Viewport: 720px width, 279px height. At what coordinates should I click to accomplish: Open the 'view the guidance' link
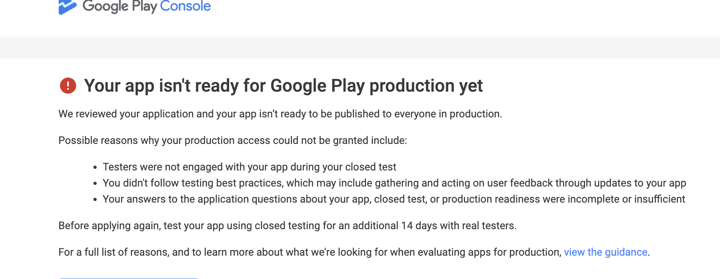click(606, 252)
